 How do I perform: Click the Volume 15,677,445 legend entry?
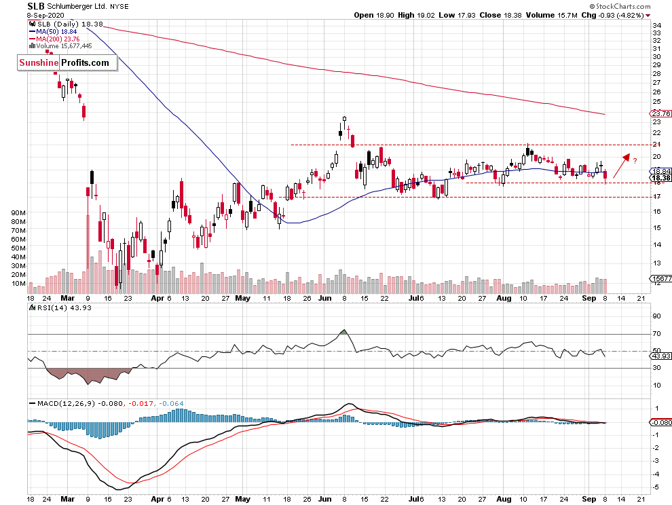pos(64,46)
